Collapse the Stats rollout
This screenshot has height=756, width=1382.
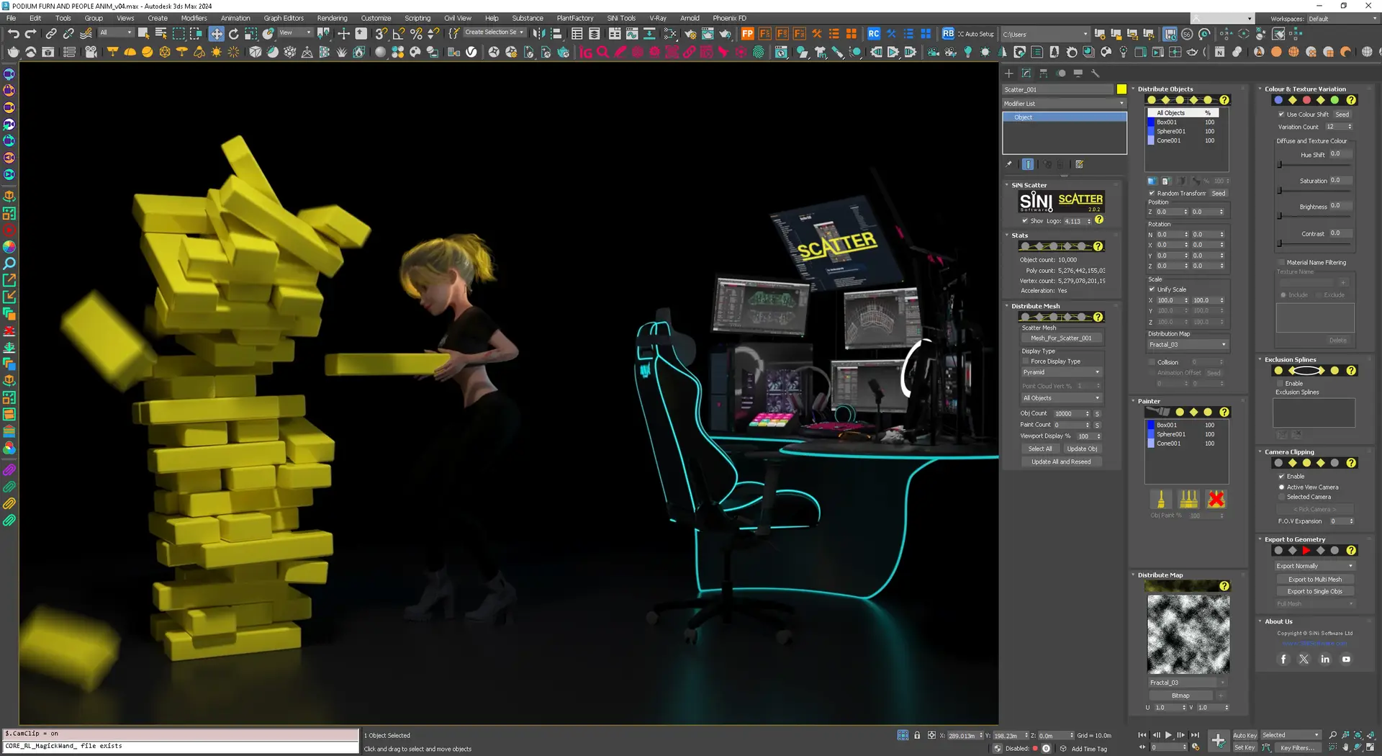pyautogui.click(x=1019, y=235)
